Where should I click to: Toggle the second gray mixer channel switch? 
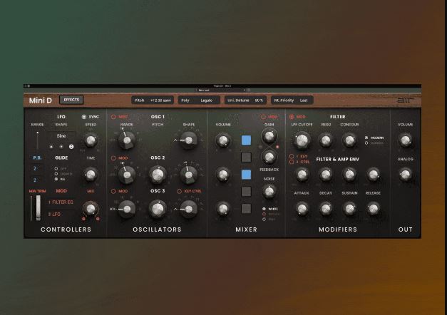click(246, 157)
